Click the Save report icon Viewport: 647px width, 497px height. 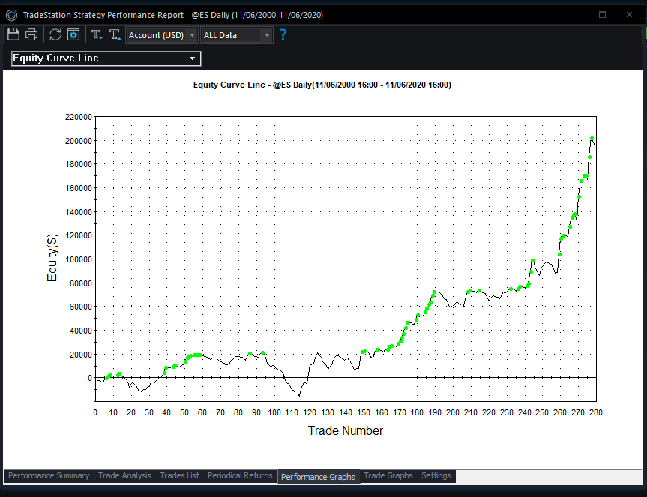tap(13, 34)
